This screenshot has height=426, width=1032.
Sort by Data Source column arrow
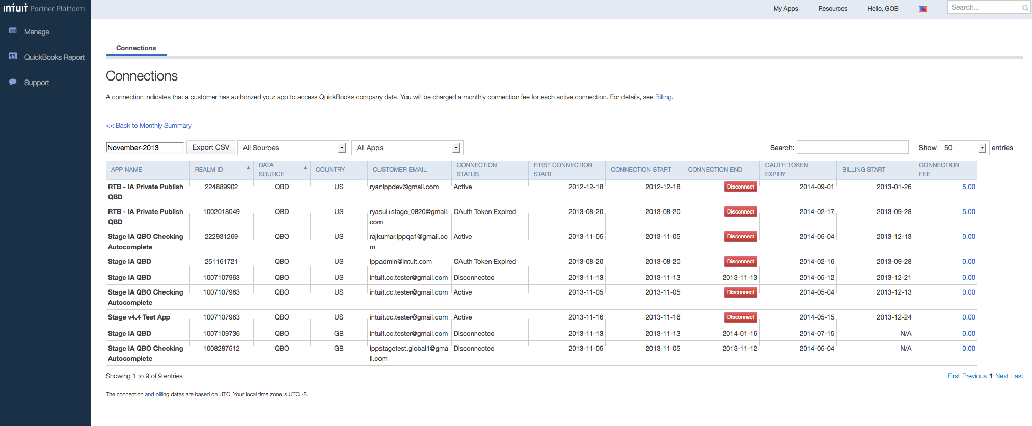point(305,168)
